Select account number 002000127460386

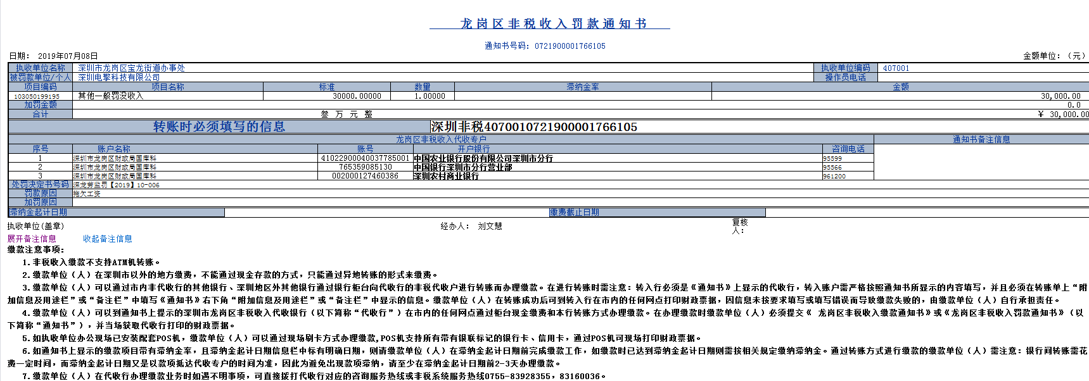coord(366,176)
